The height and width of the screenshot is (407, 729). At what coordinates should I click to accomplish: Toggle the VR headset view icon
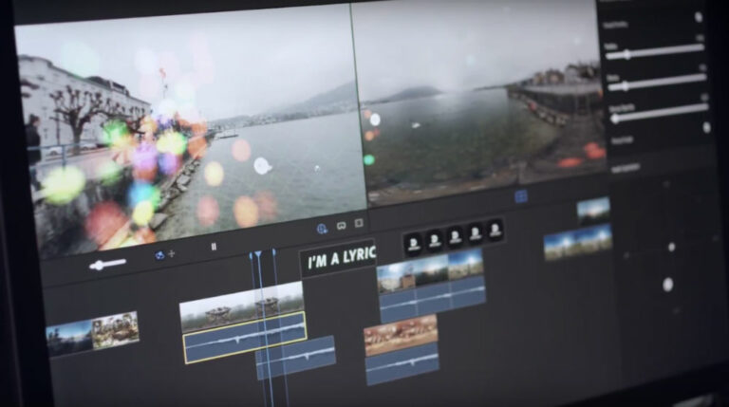(342, 226)
